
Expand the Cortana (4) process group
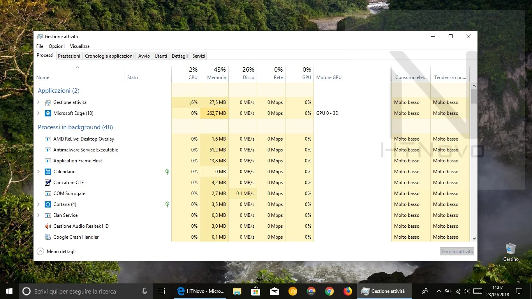38,204
